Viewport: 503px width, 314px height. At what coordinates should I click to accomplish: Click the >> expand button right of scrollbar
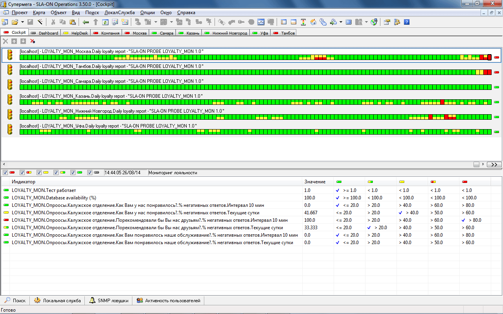tap(494, 164)
